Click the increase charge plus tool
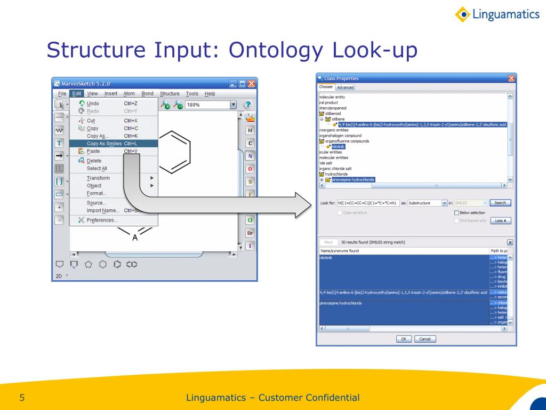The height and width of the screenshot is (410, 546). pos(59,208)
